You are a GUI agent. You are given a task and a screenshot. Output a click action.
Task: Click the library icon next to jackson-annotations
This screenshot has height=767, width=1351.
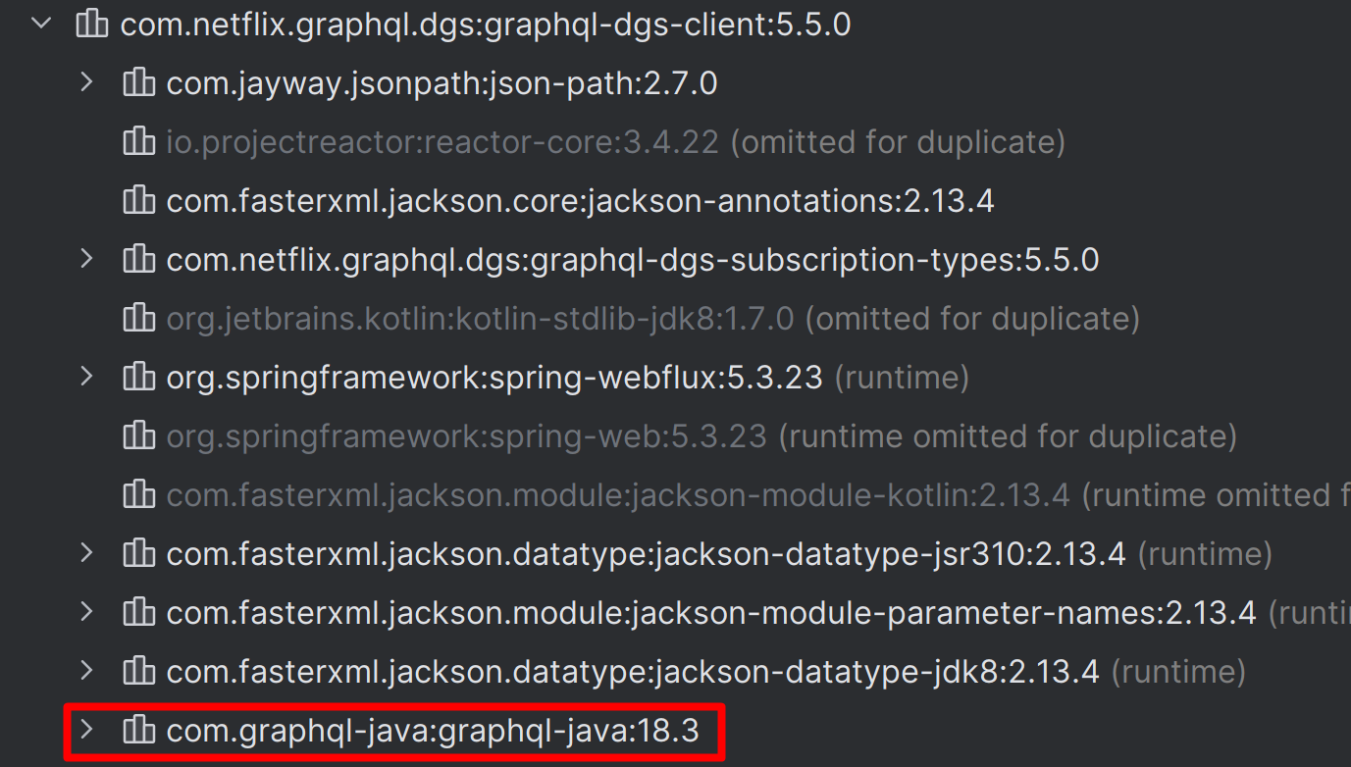coord(138,200)
